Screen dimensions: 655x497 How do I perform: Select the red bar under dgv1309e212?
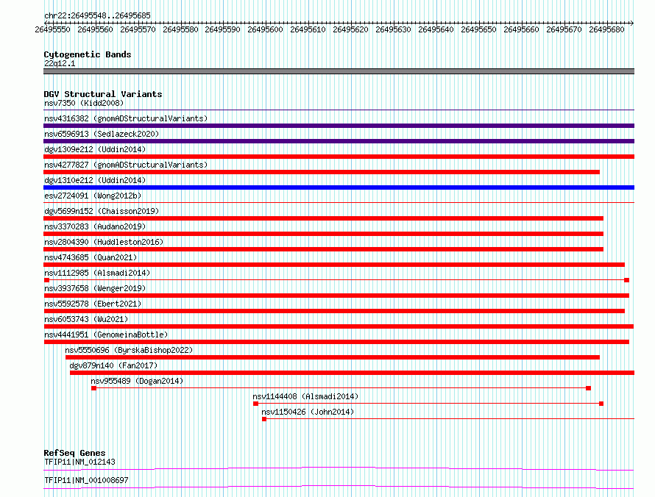tap(339, 157)
